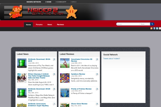Click the Plenty of Fishies thumbnail
Screen dimensions: 161x107
coord(65,93)
